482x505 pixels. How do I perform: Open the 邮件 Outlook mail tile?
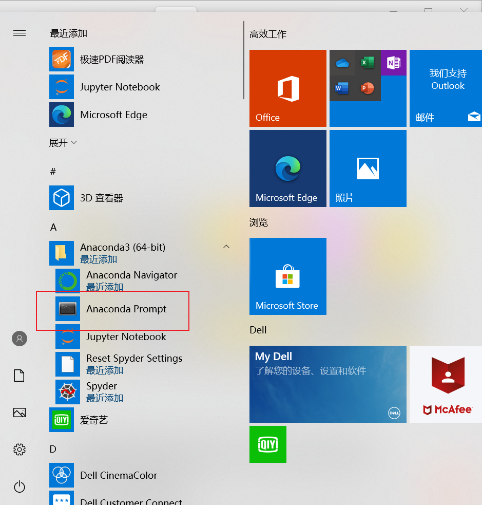click(x=446, y=88)
